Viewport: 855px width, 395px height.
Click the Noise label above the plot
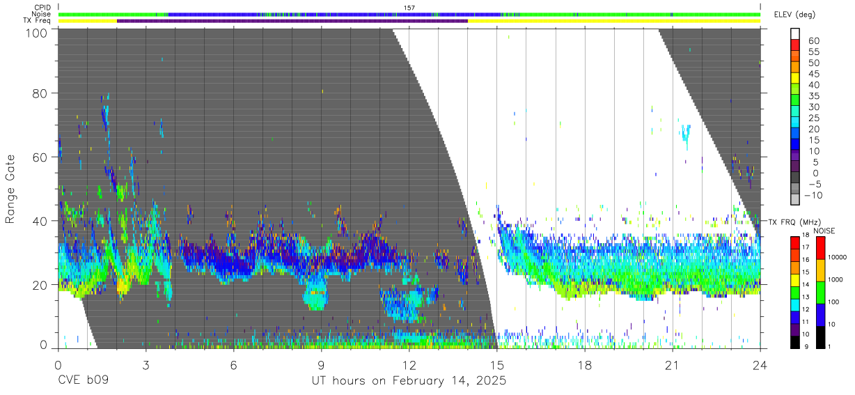[x=41, y=14]
